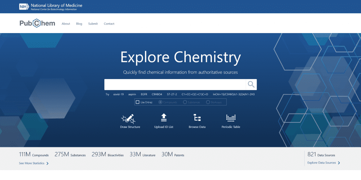Open the Browse Data icon
The height and width of the screenshot is (180, 361).
197,117
